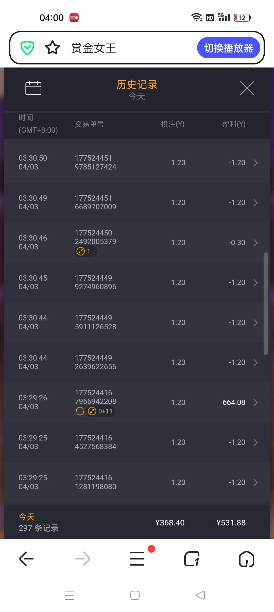Viewport: 274px width, 612px height.
Task: Tap the browser forward arrow
Action: (x=83, y=558)
